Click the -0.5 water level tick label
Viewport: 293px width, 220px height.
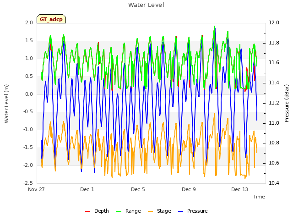[28, 112]
